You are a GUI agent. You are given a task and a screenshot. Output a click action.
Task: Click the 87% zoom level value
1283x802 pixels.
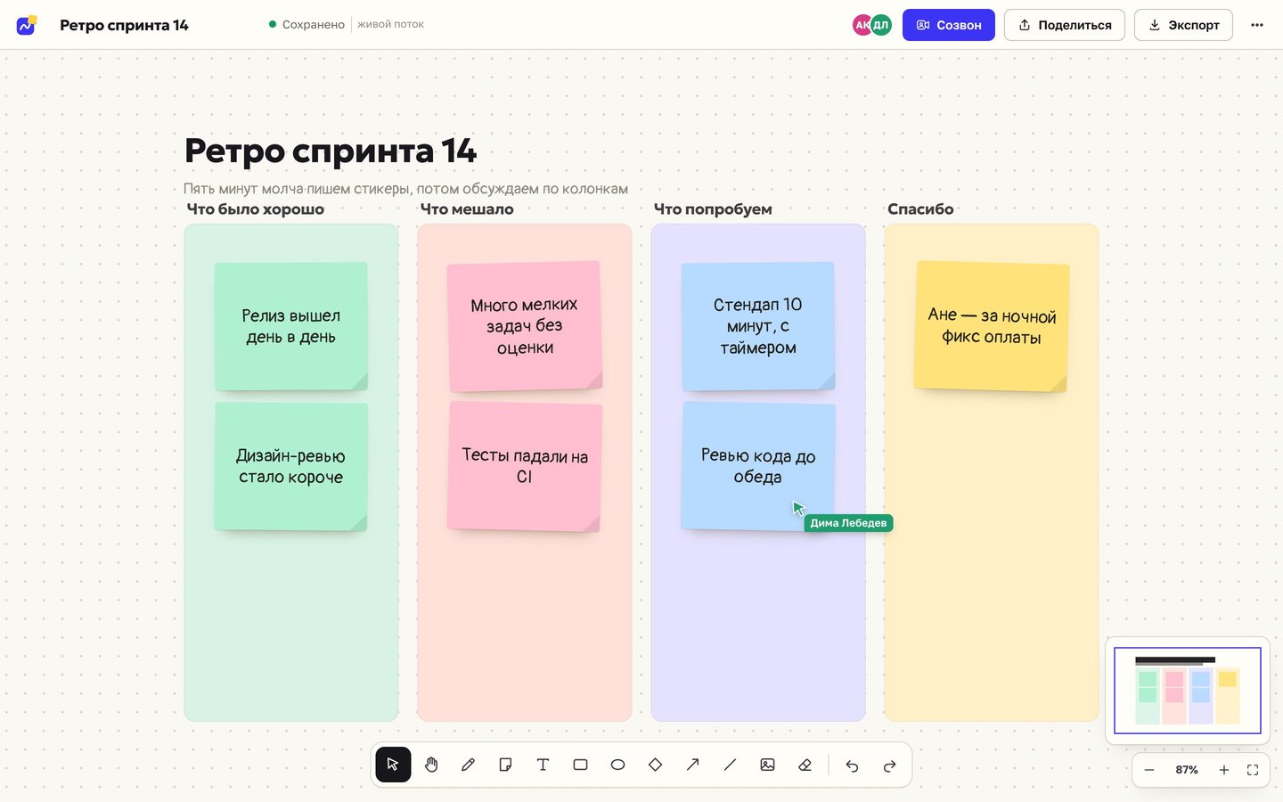[1187, 770]
